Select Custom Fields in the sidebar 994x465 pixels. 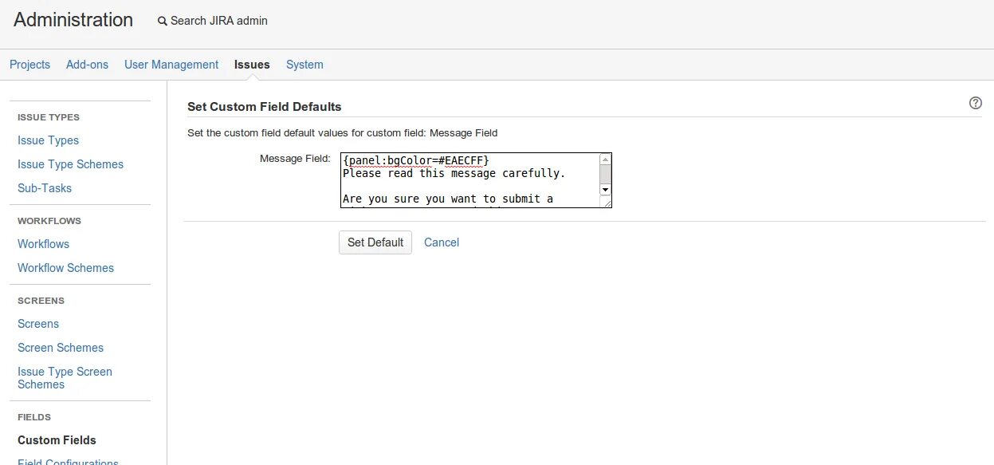pos(57,440)
